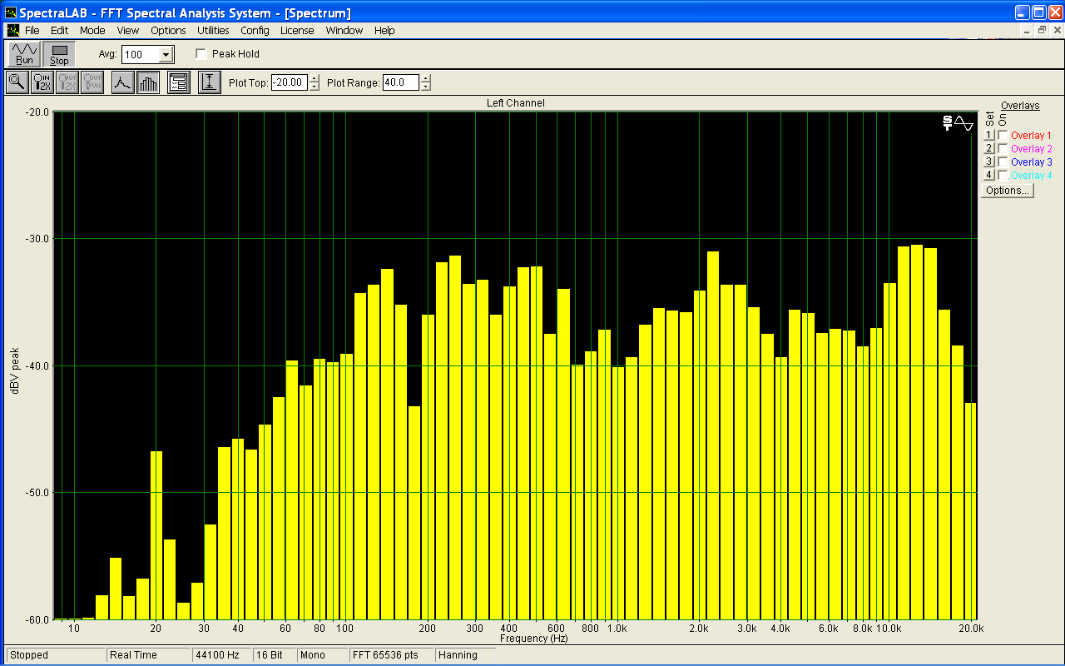The height and width of the screenshot is (666, 1065).
Task: Click the SpectraLAB title bar icon
Action: pyautogui.click(x=11, y=12)
